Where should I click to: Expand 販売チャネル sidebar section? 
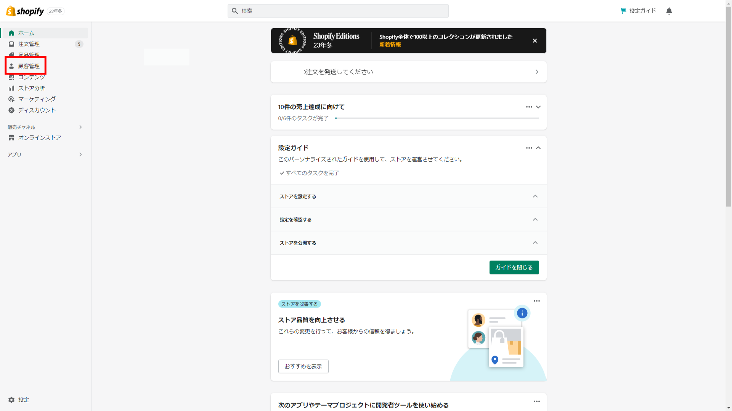pos(80,127)
